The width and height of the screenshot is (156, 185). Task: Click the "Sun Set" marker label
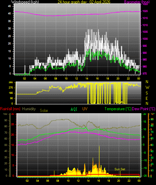pos(120,169)
